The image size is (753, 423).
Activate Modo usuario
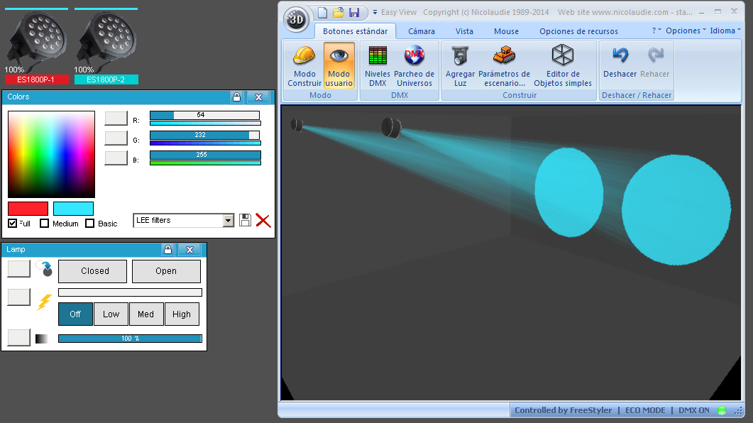click(339, 66)
